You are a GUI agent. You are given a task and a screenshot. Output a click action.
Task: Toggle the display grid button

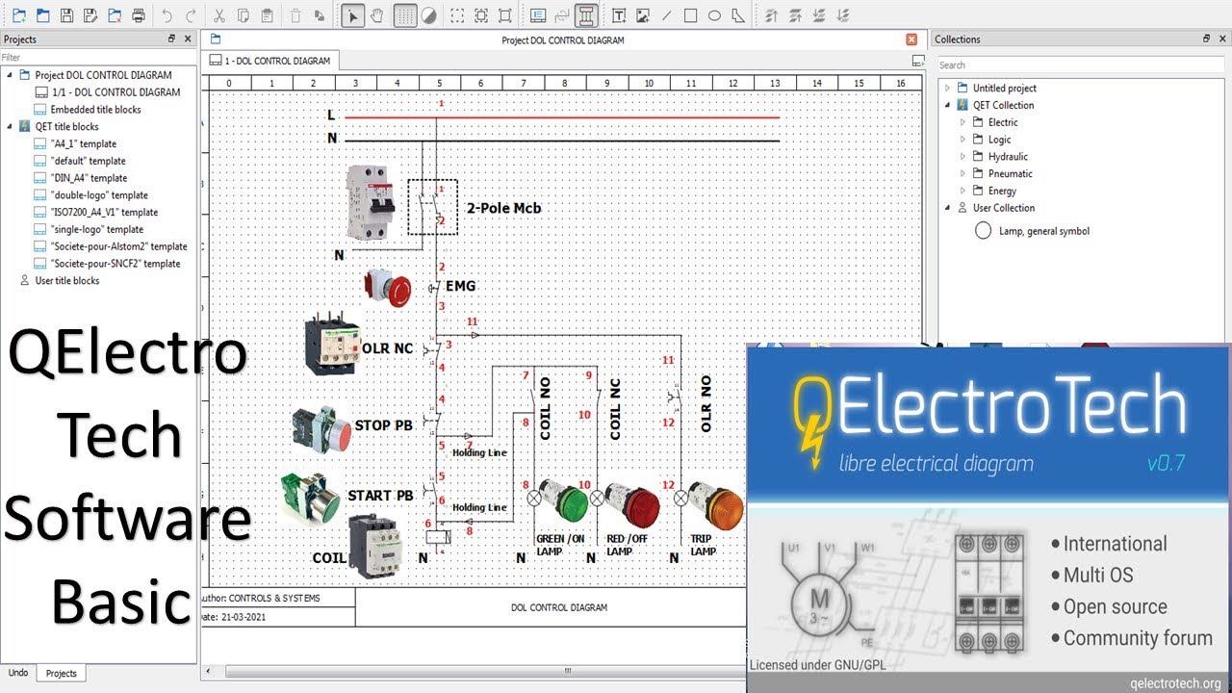click(405, 15)
